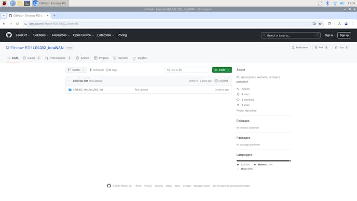The height and width of the screenshot is (201, 357).
Task: Fork this repository
Action: (321, 47)
